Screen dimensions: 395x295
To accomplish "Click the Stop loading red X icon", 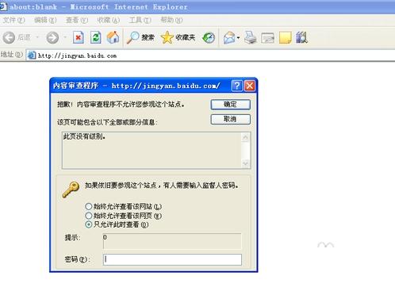I will [79, 37].
